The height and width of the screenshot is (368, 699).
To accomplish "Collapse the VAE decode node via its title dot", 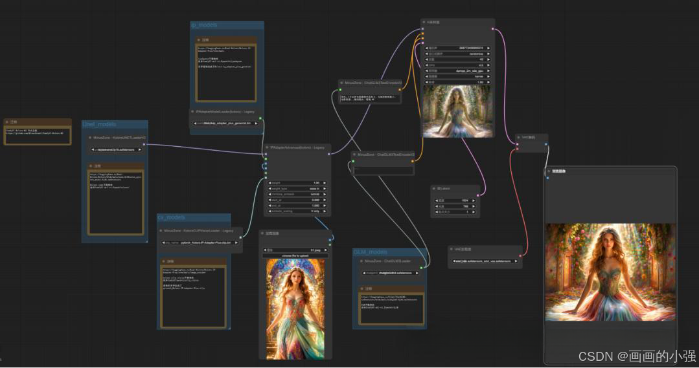I will [518, 138].
